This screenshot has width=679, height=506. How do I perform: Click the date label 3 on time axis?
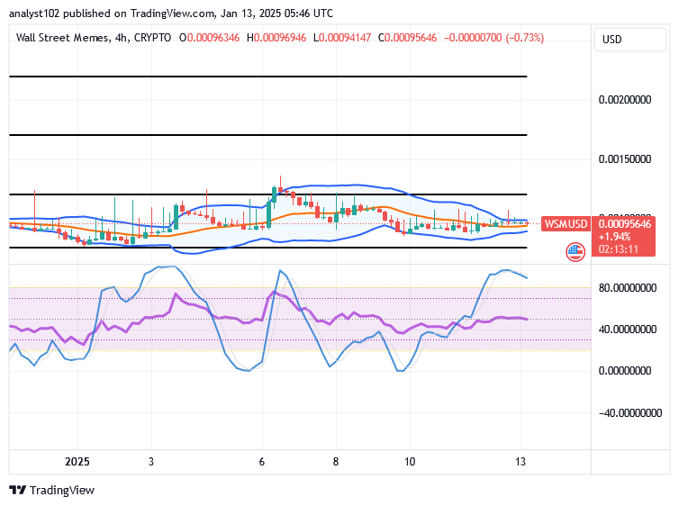pyautogui.click(x=150, y=462)
